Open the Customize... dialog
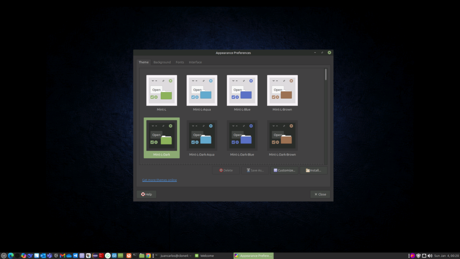The width and height of the screenshot is (460, 259). [x=284, y=170]
